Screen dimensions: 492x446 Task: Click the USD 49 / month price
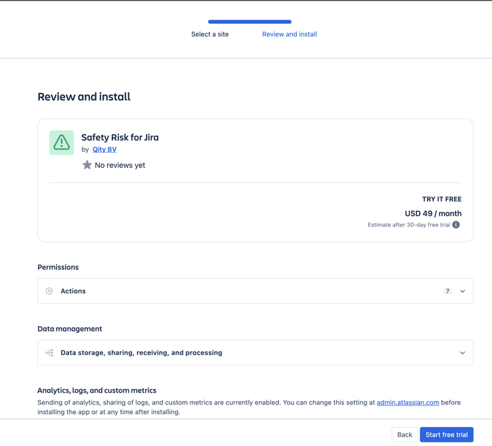(433, 214)
